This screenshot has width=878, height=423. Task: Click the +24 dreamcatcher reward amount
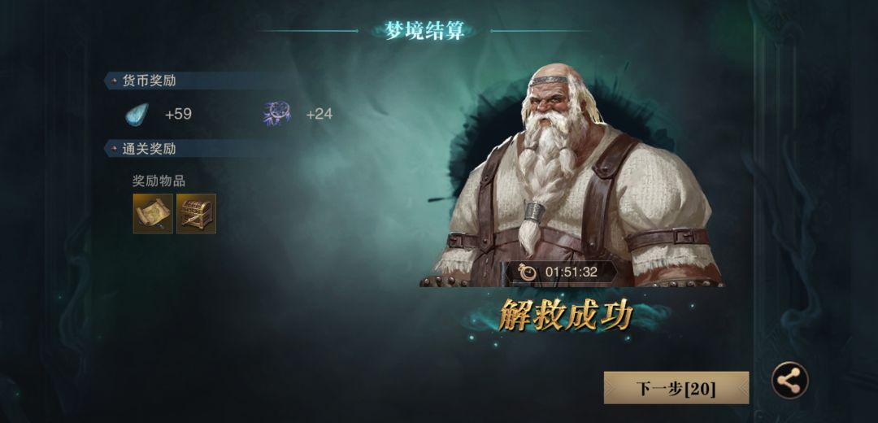(x=319, y=115)
